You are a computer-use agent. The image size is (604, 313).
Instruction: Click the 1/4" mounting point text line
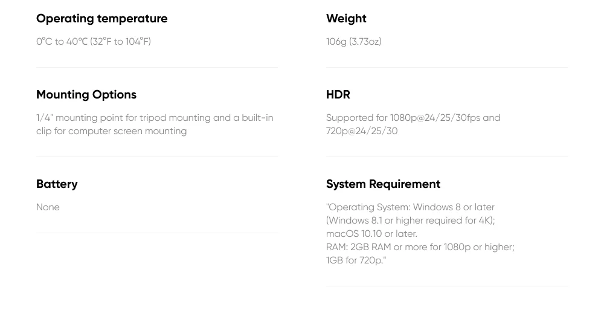pos(155,118)
